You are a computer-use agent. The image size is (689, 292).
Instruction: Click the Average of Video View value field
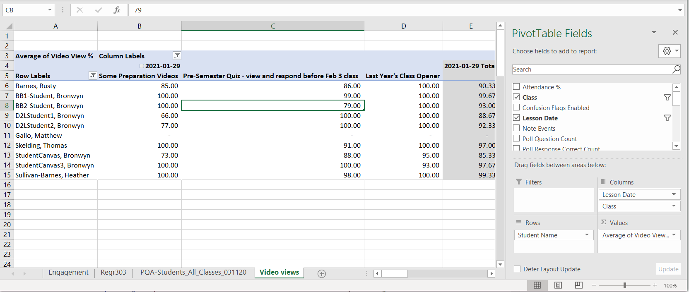pos(635,235)
